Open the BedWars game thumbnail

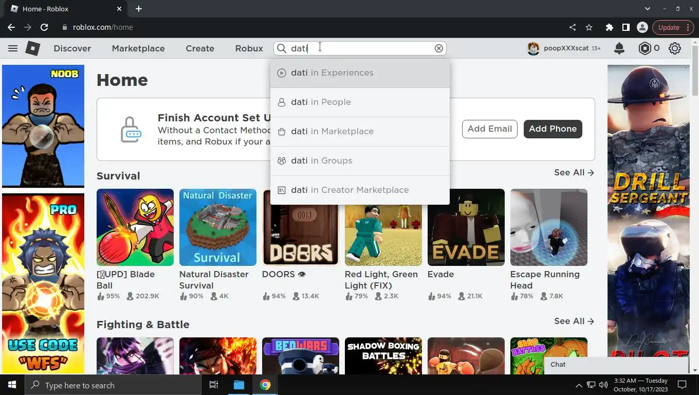pos(301,356)
